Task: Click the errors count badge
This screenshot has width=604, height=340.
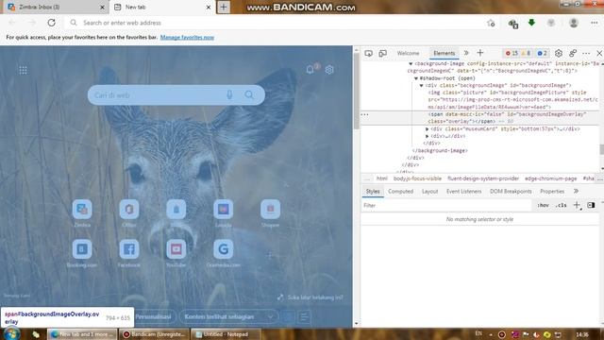Action: click(x=512, y=53)
